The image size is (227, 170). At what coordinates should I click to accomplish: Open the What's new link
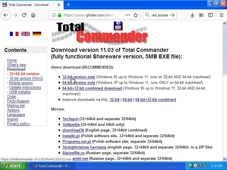[17, 65]
